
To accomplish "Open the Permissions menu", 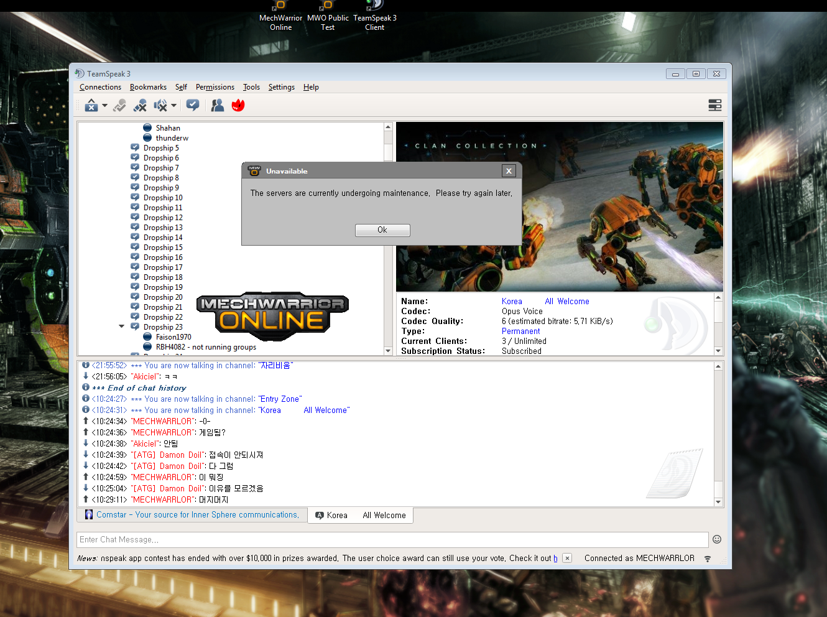I will [x=215, y=87].
